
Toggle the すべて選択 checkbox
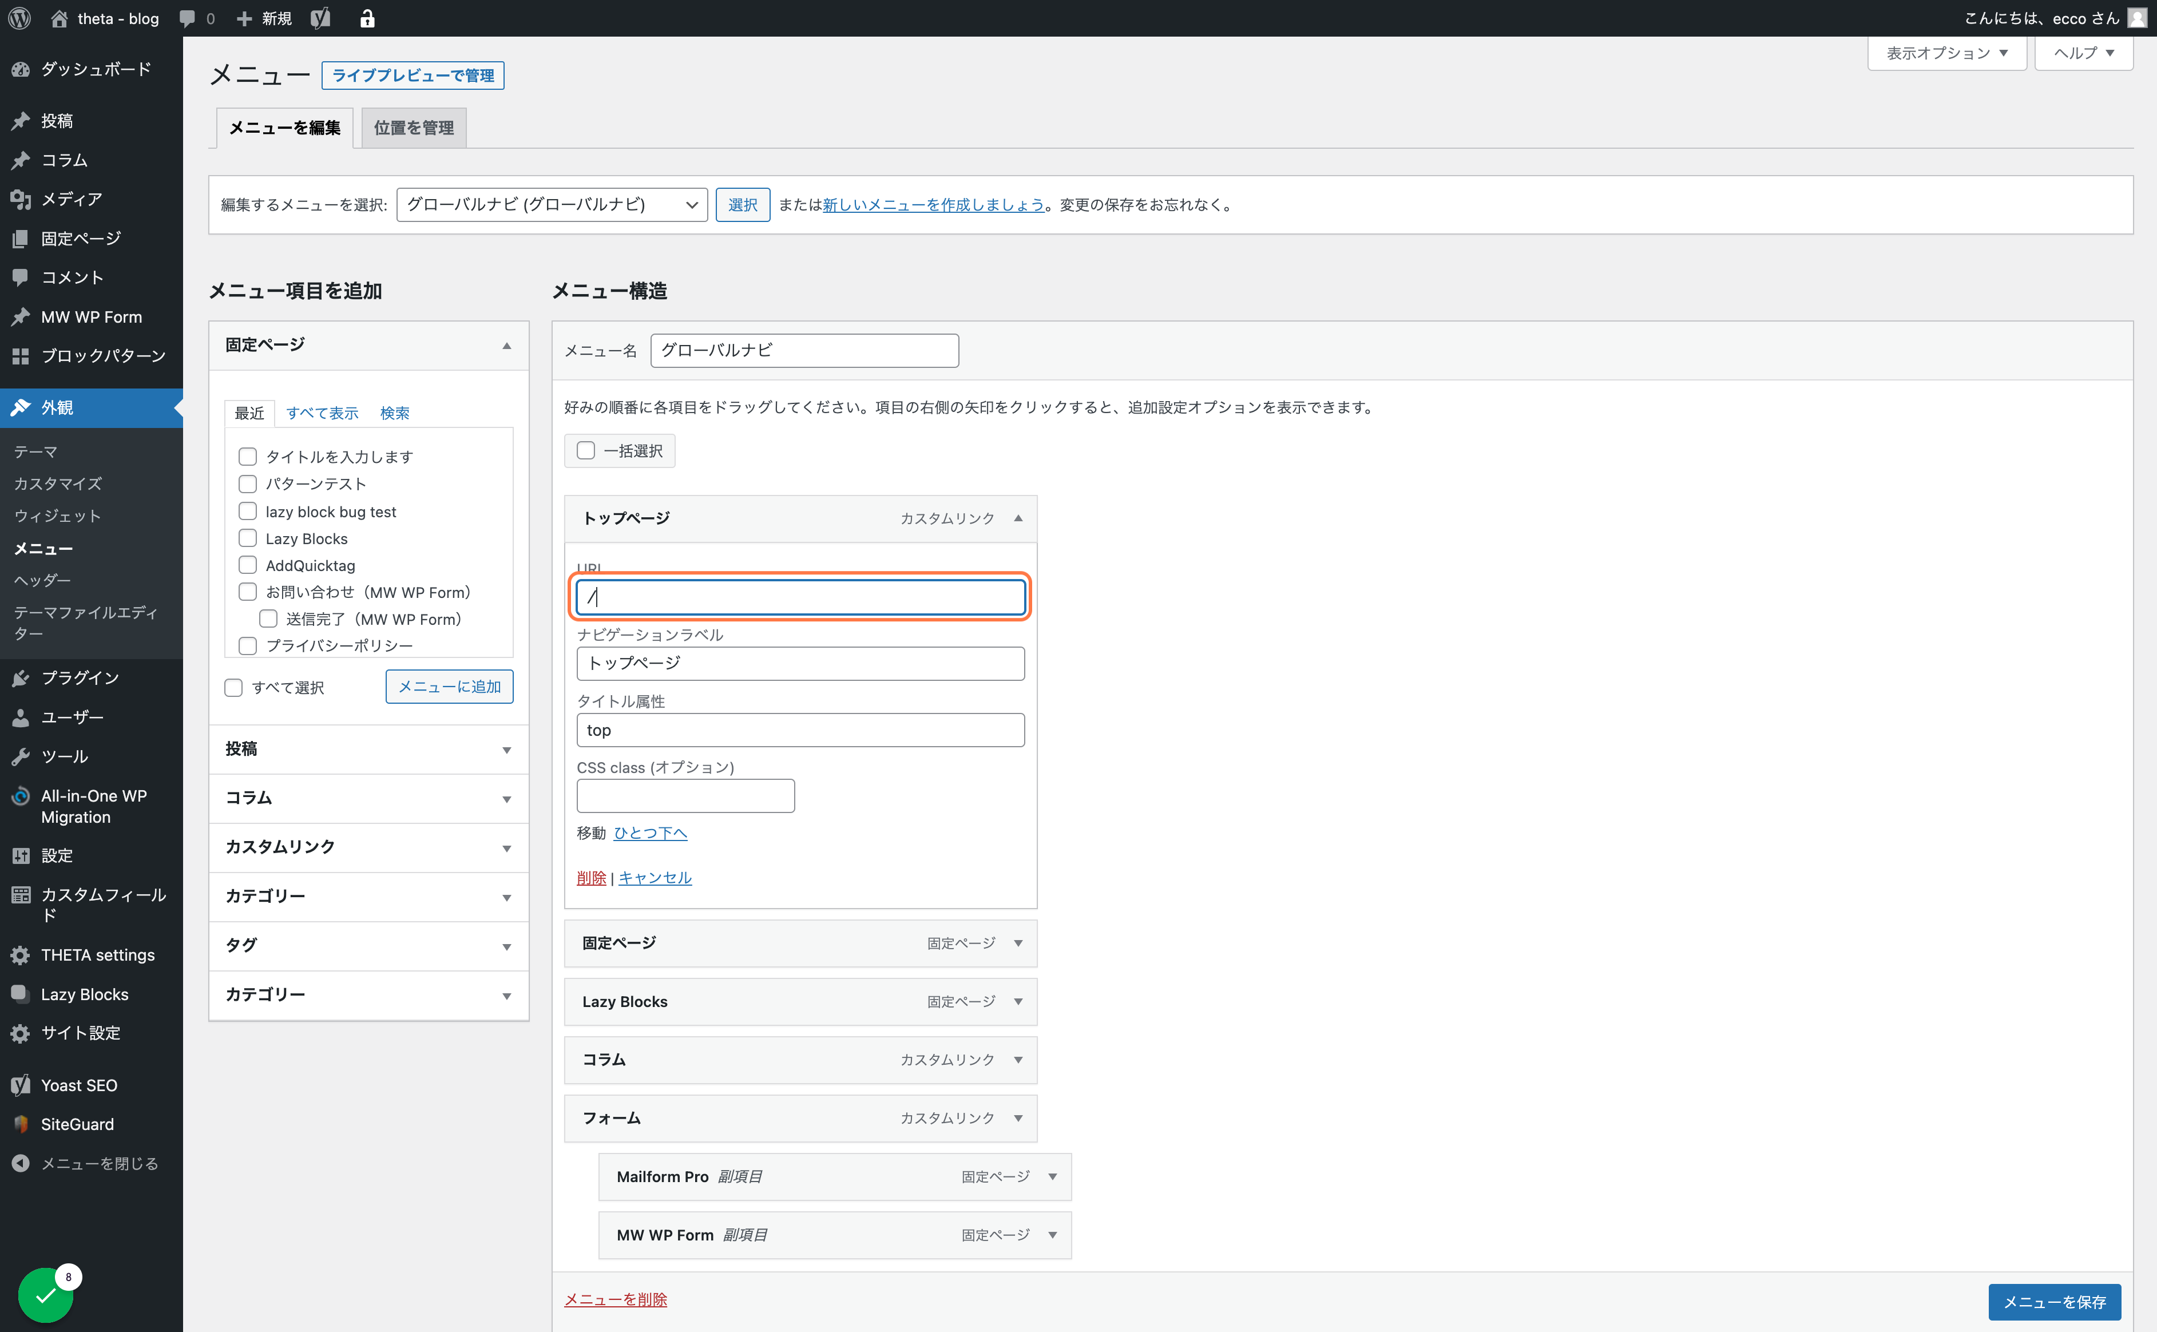pos(233,687)
